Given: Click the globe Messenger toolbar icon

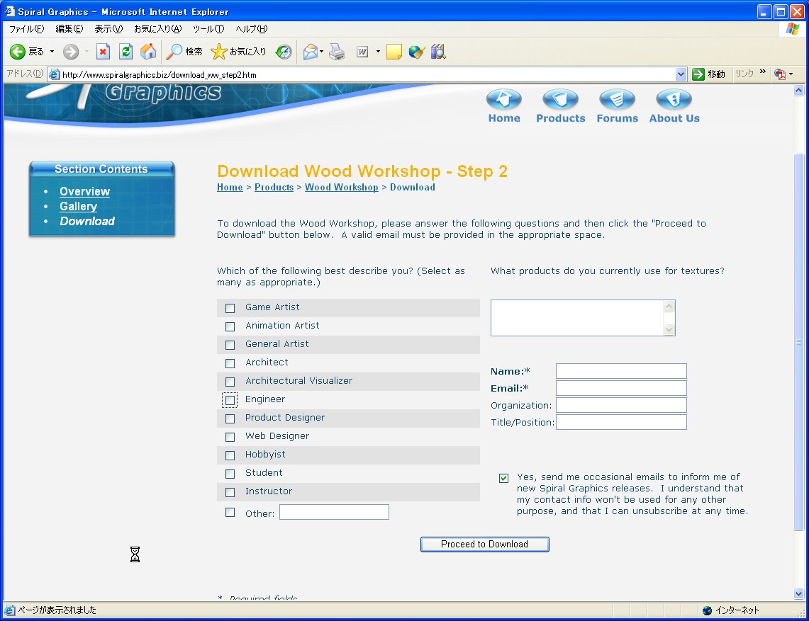Looking at the screenshot, I should click(x=416, y=52).
